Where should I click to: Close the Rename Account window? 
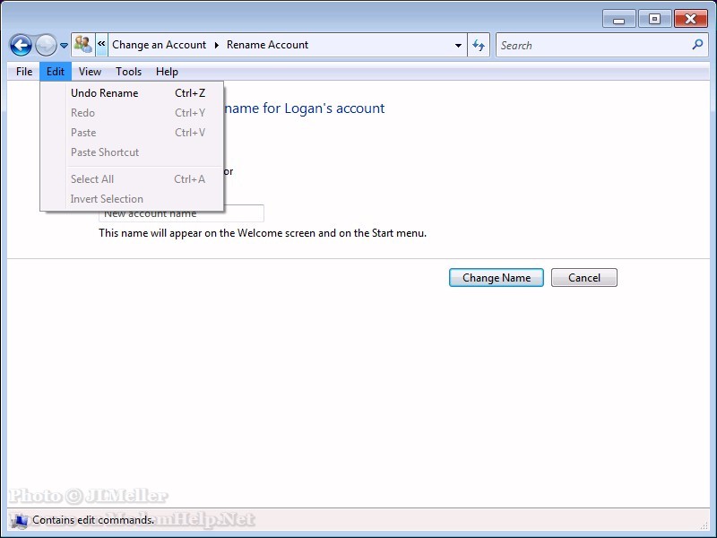coord(690,19)
